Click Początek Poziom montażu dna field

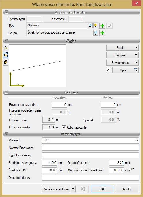click(59, 105)
